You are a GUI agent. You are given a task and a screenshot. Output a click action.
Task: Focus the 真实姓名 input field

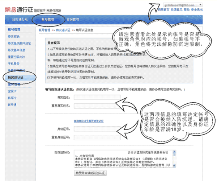(x=97, y=97)
